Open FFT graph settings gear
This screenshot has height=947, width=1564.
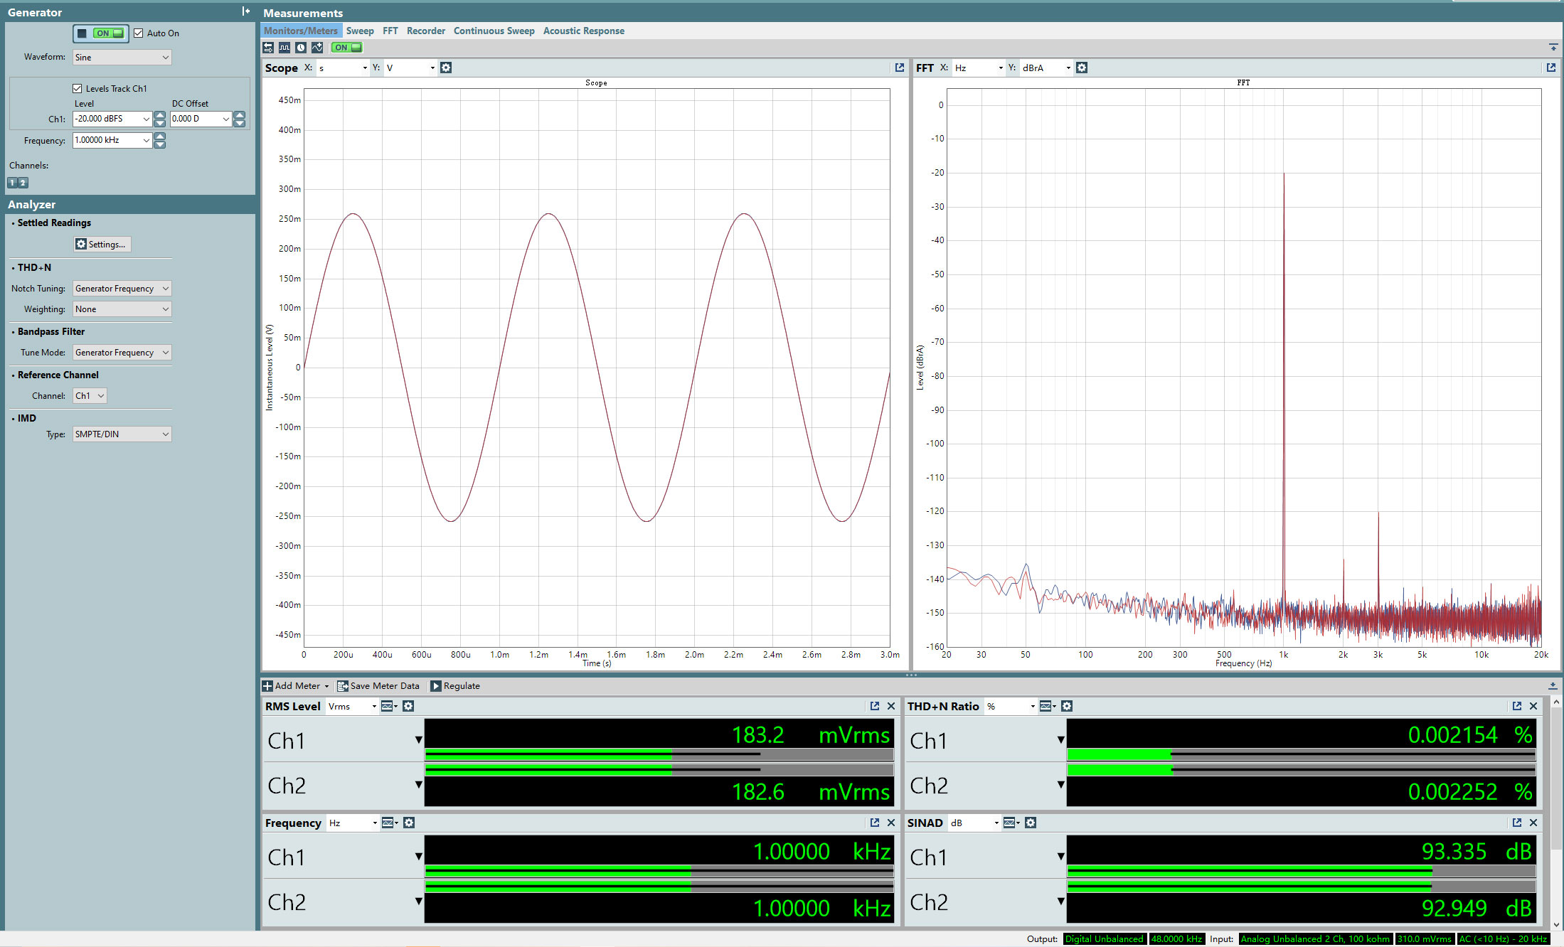click(x=1082, y=68)
